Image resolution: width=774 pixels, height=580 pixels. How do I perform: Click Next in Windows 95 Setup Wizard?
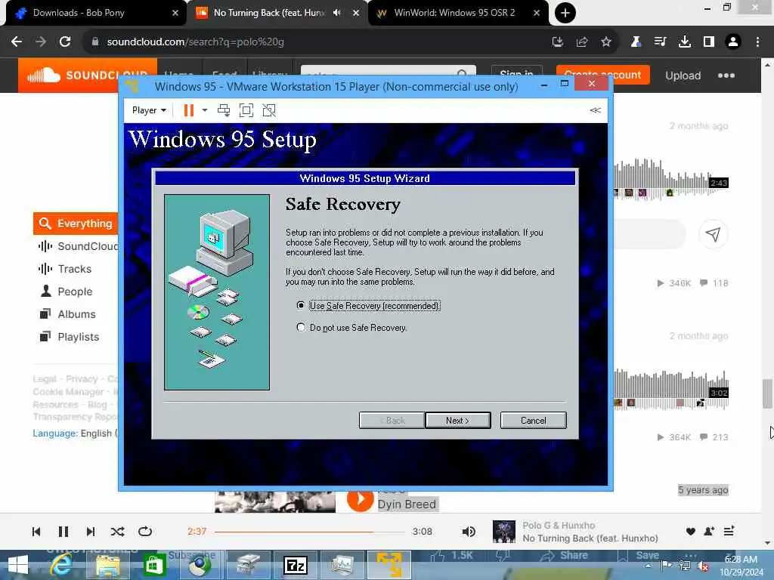tap(457, 420)
